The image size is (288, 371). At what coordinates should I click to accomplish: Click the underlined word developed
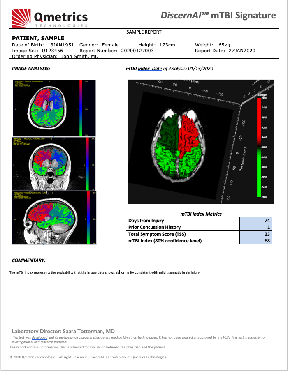pos(39,337)
